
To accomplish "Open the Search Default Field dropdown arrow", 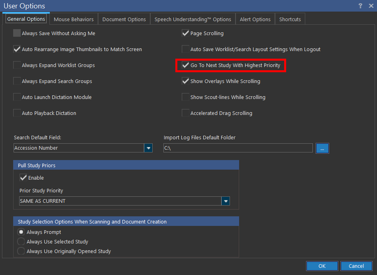I will click(x=148, y=148).
